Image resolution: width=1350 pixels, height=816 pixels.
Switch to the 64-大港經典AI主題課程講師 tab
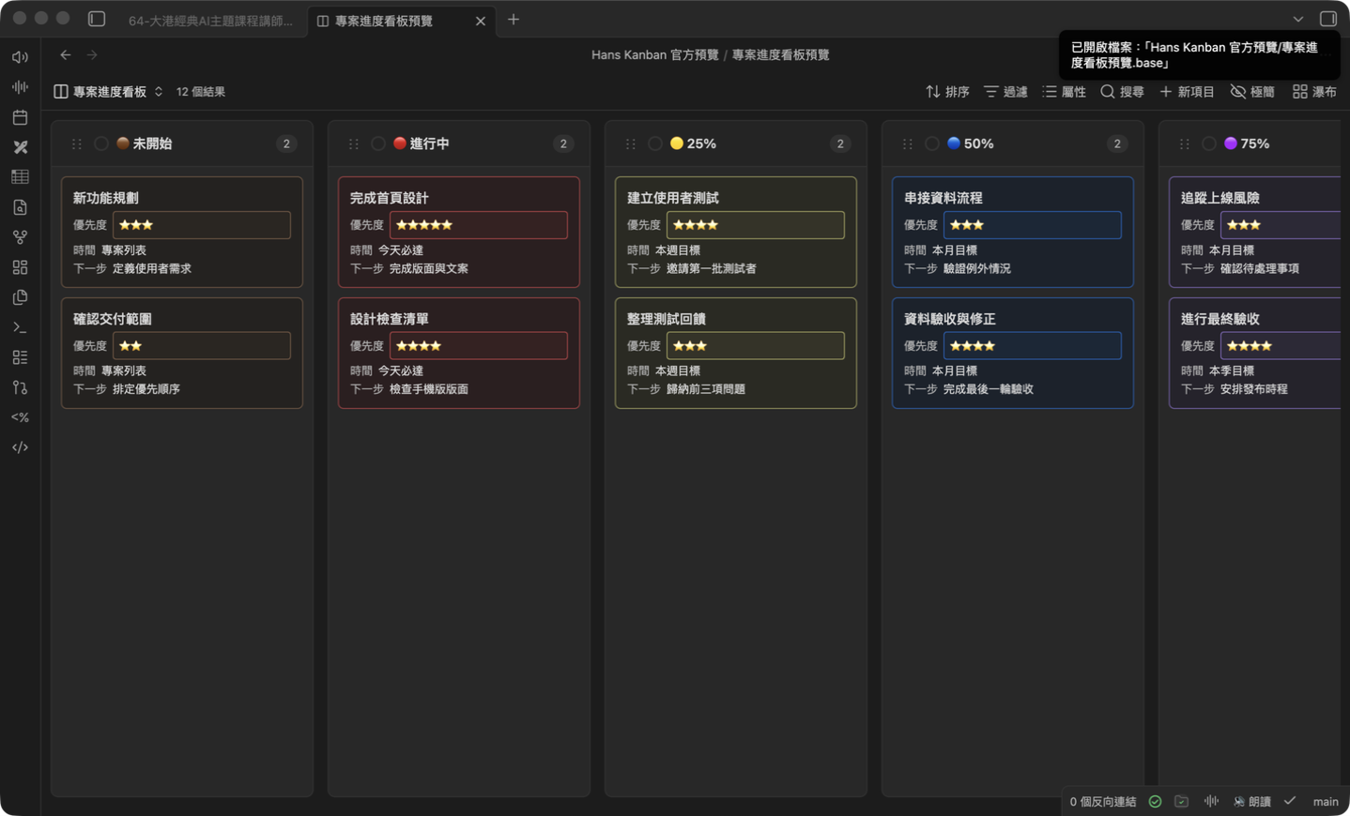pos(210,21)
